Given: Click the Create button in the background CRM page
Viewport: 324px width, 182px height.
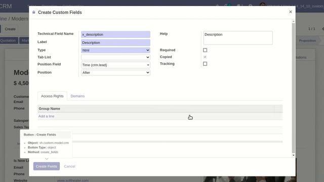Looking at the screenshot, I should (x=10, y=29).
